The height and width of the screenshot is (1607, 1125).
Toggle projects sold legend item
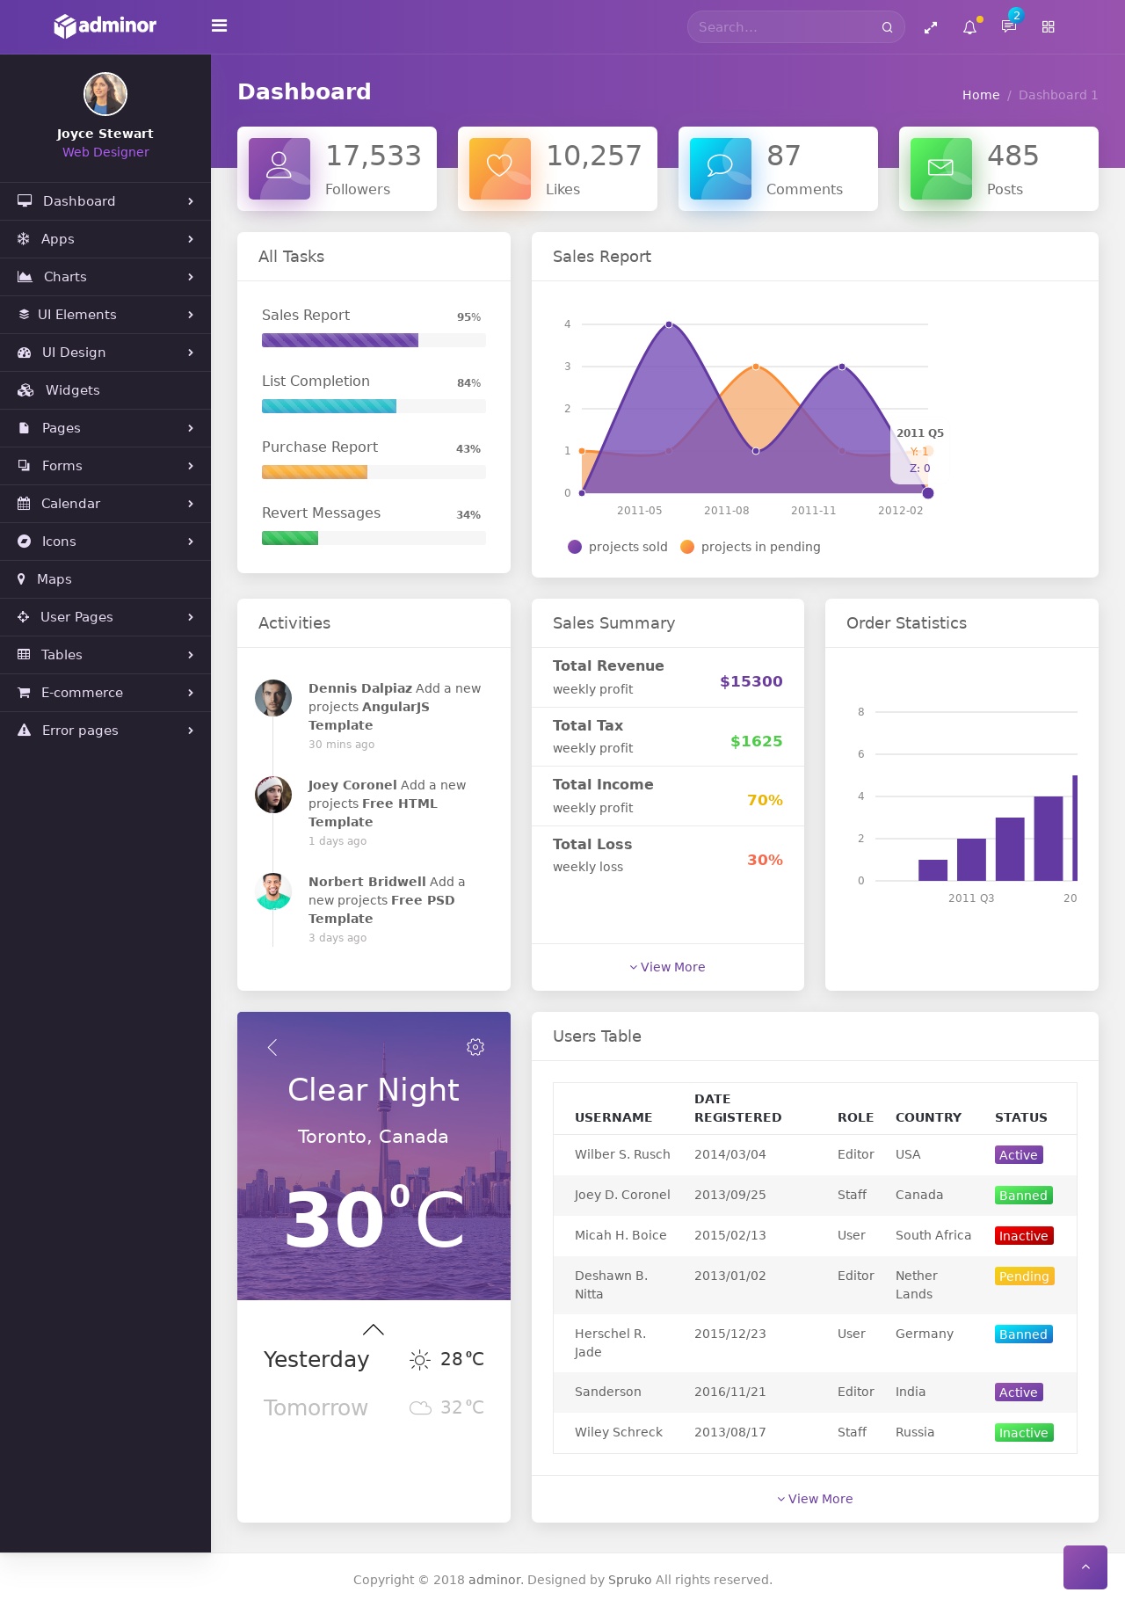point(618,547)
